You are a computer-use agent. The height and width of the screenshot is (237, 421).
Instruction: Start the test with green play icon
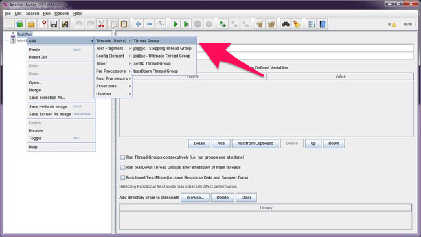[175, 24]
